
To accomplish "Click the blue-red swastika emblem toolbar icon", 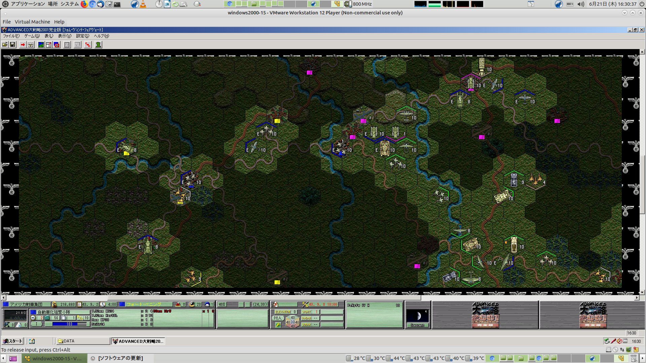I will (57, 45).
